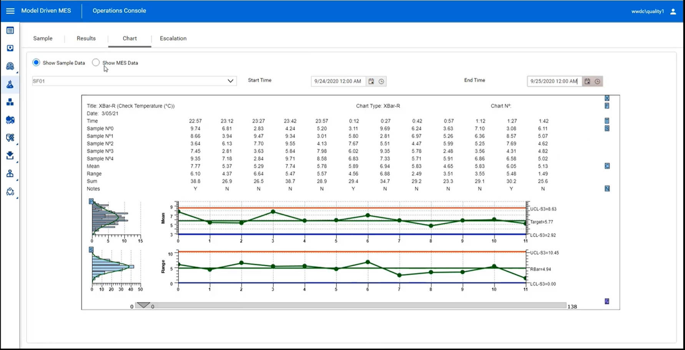The height and width of the screenshot is (350, 685).
Task: Open the hamburger navigation menu
Action: pos(10,11)
